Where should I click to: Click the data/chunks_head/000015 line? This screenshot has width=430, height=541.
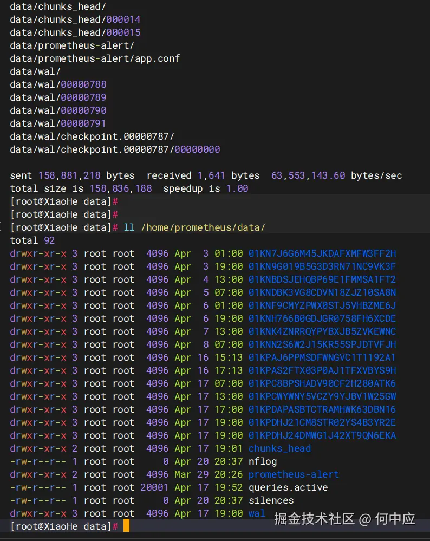coord(75,32)
